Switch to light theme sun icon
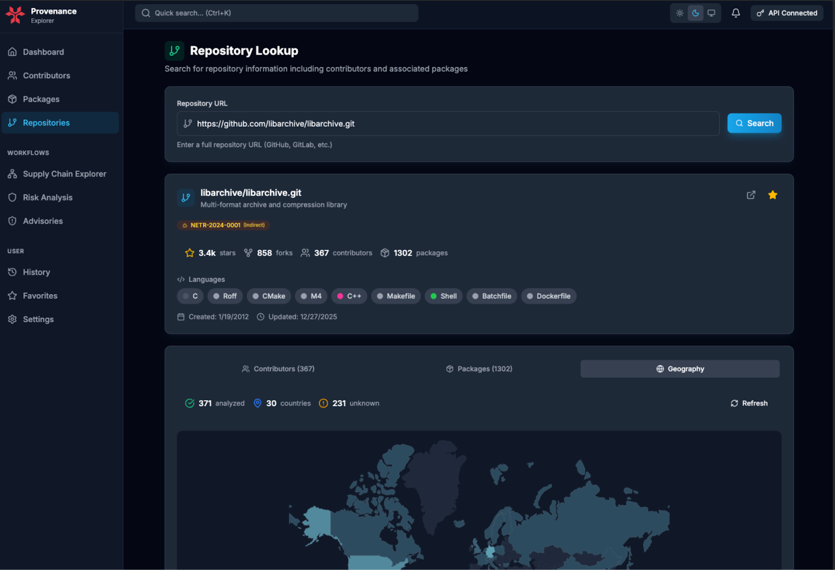This screenshot has height=570, width=835. [x=679, y=13]
